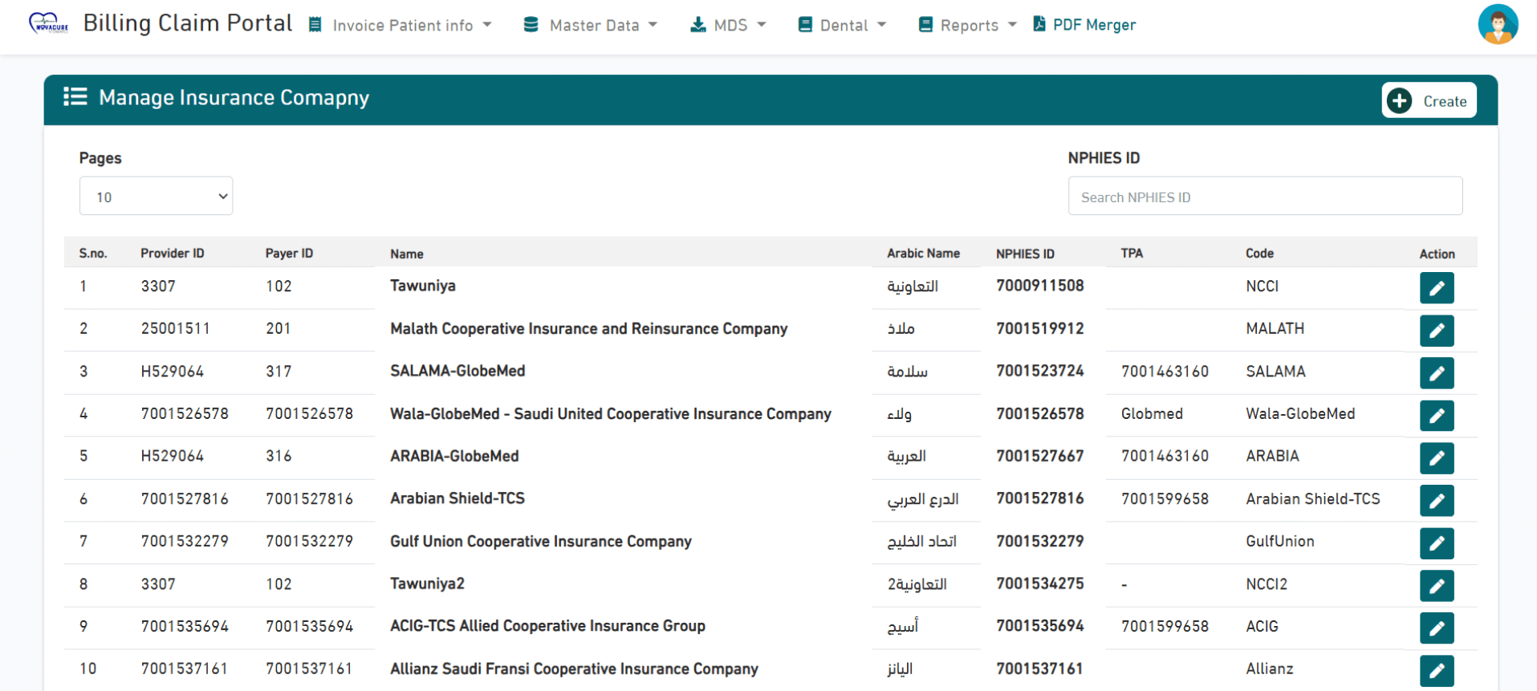Click the Invoice Patient info document icon

pyautogui.click(x=315, y=25)
